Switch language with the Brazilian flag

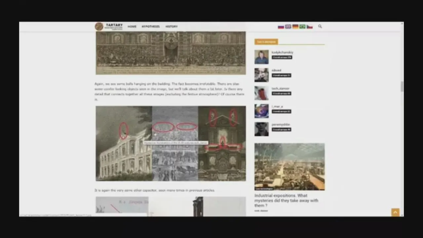pyautogui.click(x=302, y=26)
